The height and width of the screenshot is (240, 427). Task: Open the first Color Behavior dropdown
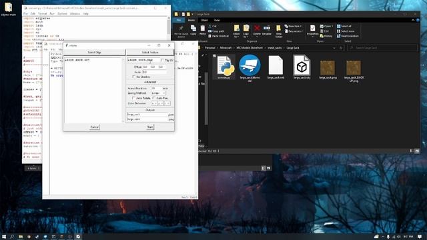(154, 103)
